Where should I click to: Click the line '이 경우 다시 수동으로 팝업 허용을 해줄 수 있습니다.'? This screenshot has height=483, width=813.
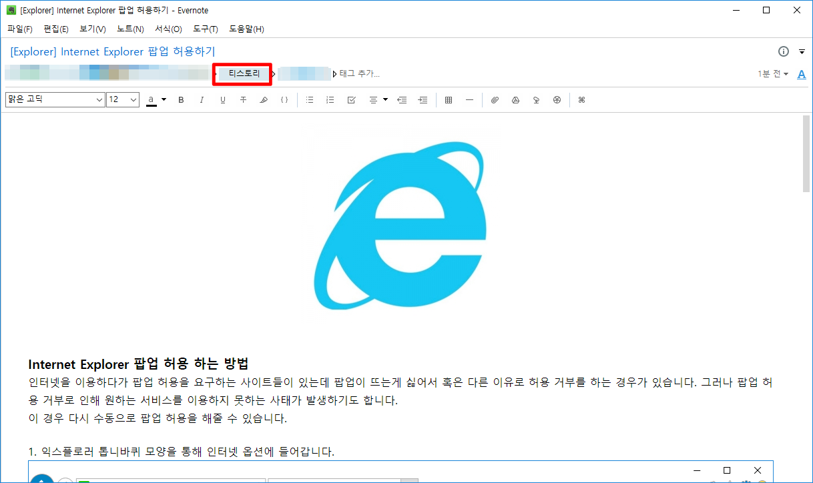coord(158,419)
